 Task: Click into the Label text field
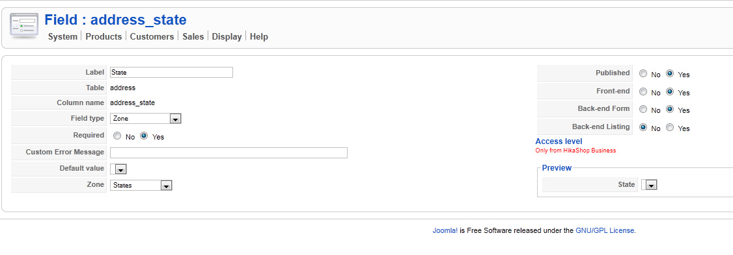(171, 72)
